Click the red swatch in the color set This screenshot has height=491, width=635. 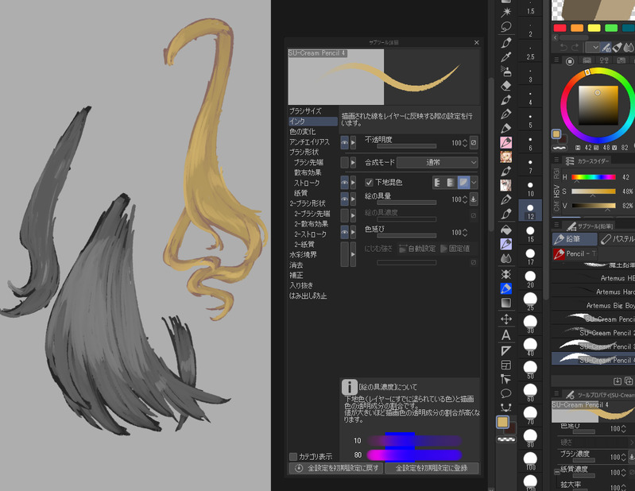(x=559, y=28)
